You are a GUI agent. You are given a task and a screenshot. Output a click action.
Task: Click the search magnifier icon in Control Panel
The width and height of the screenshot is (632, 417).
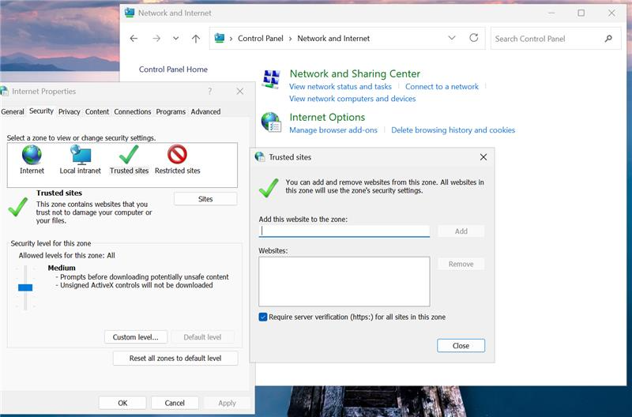pos(608,39)
